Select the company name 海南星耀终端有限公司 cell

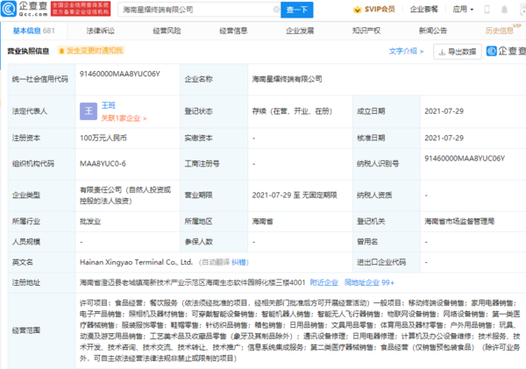click(x=287, y=79)
